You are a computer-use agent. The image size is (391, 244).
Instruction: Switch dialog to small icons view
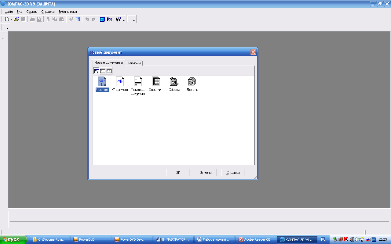pos(103,71)
